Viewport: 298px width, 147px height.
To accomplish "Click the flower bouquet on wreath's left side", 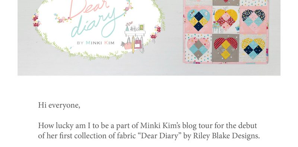I will (36, 21).
